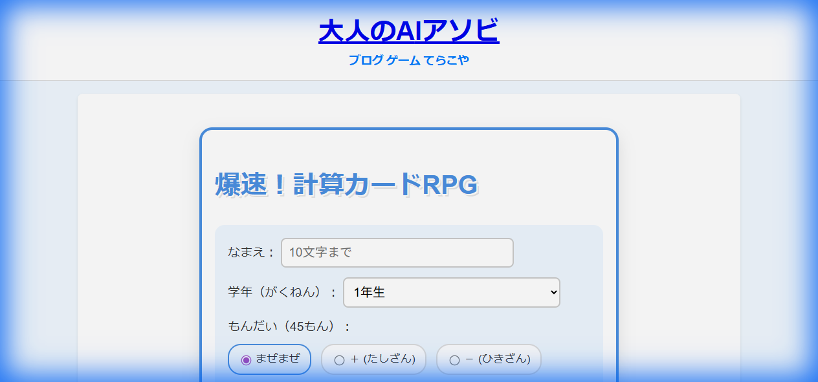Open the 学年 grade dropdown showing 1年生
818x382 pixels.
[451, 292]
